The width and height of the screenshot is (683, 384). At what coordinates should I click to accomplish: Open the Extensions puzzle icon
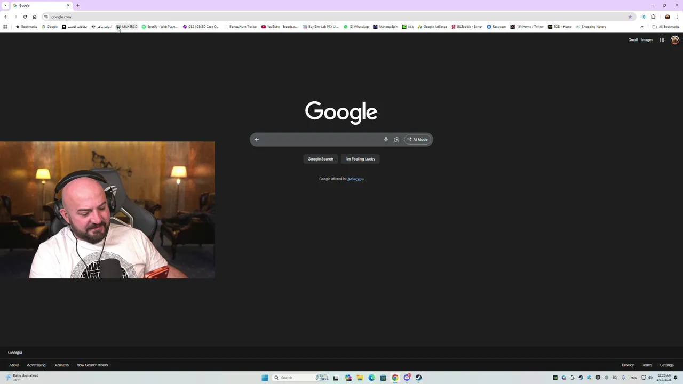(653, 17)
